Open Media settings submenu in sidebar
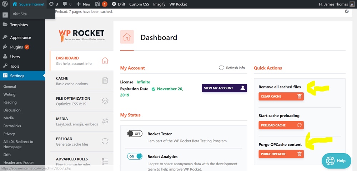 (9, 118)
